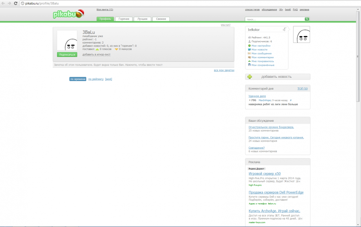The height and width of the screenshot is (227, 361).
Task: Switch to the Свежее tab
Action: pyautogui.click(x=161, y=19)
